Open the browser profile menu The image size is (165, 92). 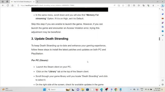[x=153, y=5]
